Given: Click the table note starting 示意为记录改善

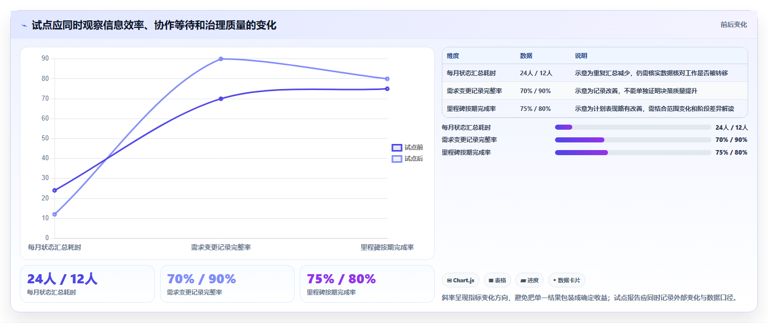Looking at the screenshot, I should [x=636, y=91].
